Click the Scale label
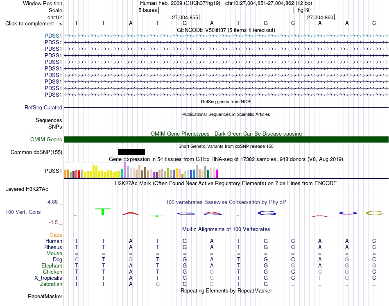 [x=55, y=10]
